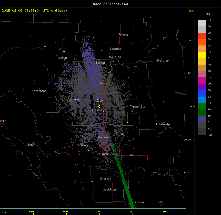Select the light grey 70-80 dBZ legend swatch
Viewport: 221px width, 215px height.
pos(202,23)
